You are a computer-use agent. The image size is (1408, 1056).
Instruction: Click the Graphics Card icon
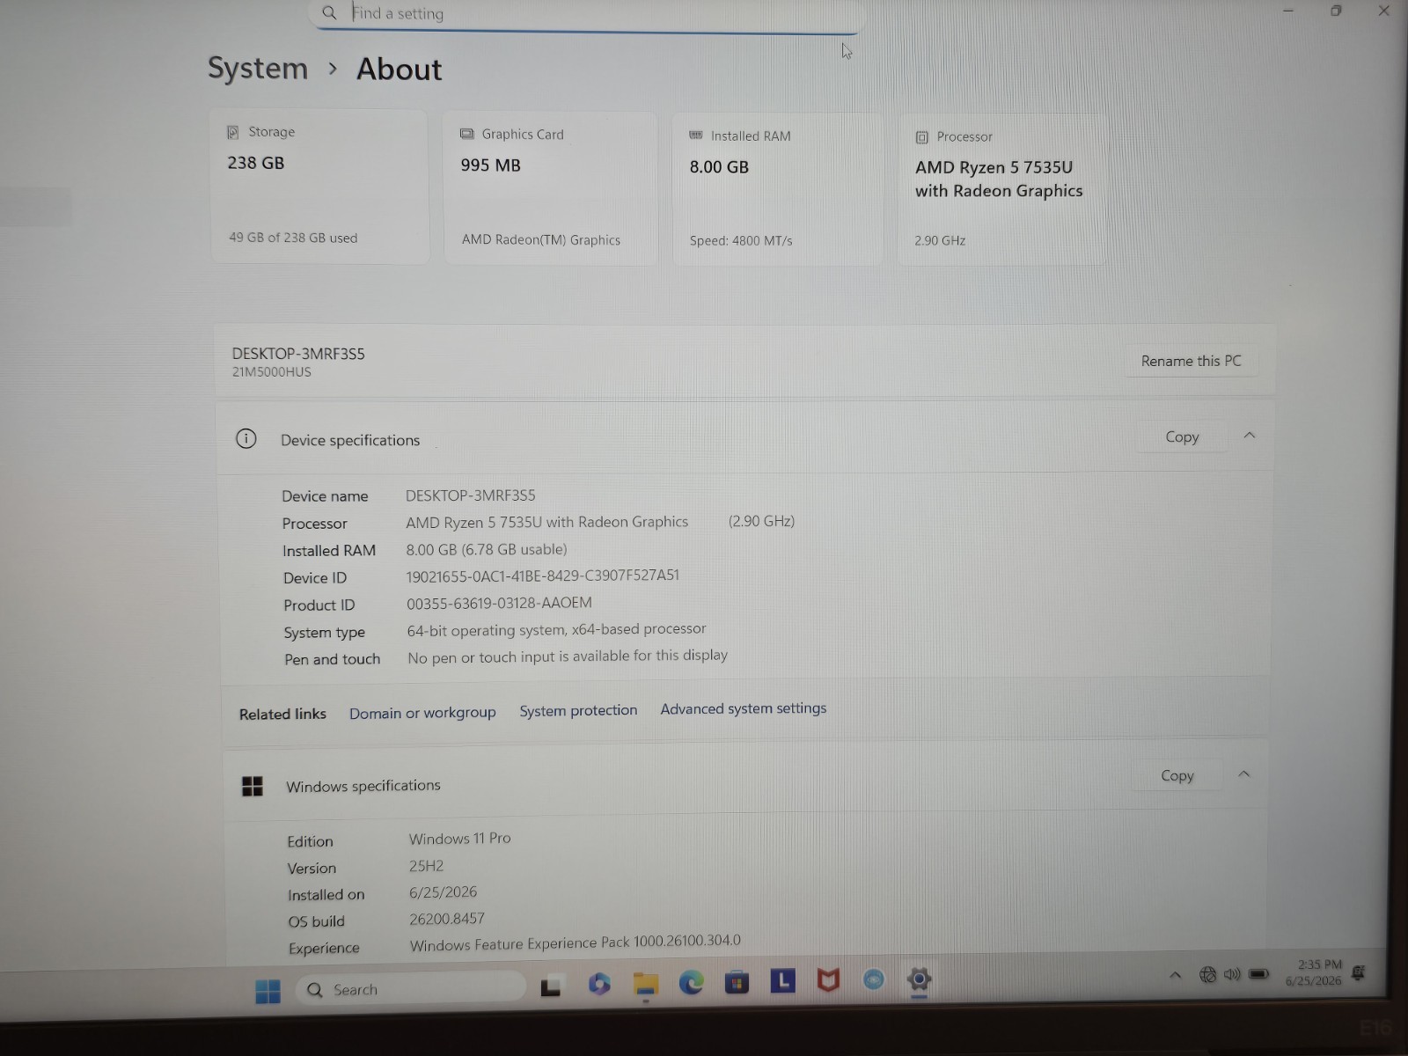(x=467, y=134)
